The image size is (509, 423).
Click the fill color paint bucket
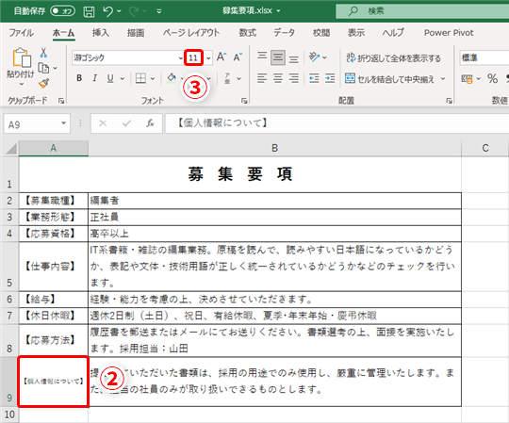pos(172,78)
